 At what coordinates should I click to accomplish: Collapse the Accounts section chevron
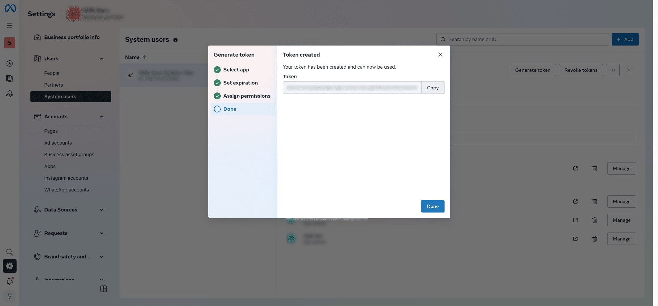102,117
